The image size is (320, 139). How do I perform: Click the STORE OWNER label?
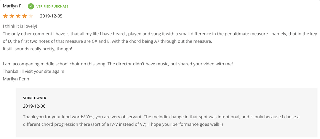[x=35, y=98]
